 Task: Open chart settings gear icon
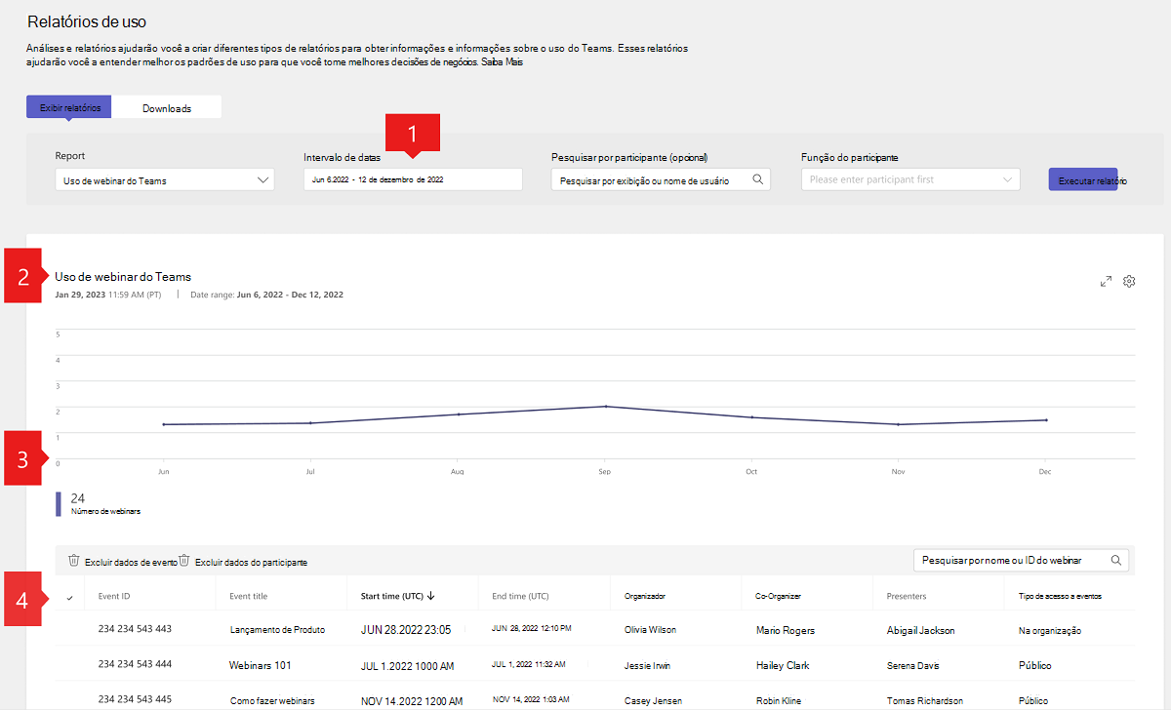(x=1129, y=282)
